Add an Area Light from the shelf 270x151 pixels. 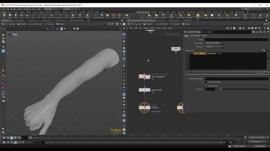(163, 16)
